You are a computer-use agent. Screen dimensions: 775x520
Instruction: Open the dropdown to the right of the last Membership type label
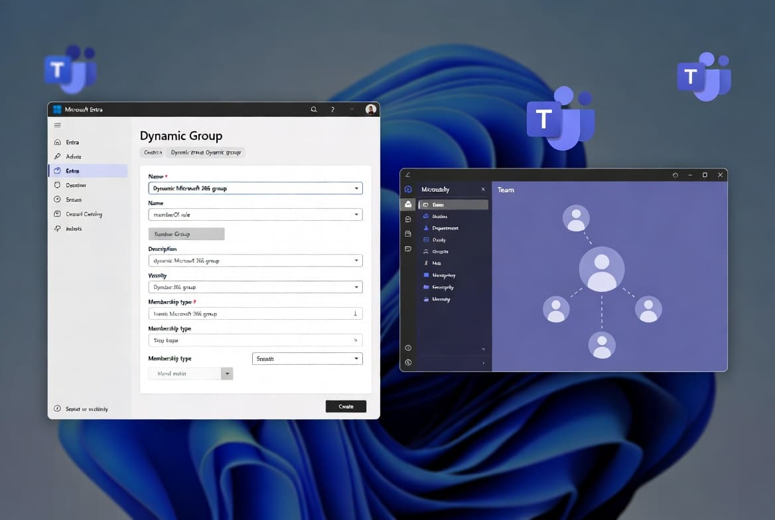point(307,358)
